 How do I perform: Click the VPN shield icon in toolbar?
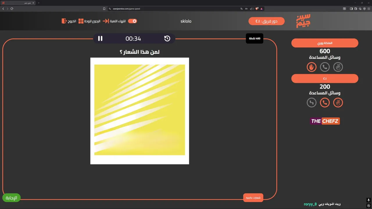pyautogui.click(x=364, y=9)
